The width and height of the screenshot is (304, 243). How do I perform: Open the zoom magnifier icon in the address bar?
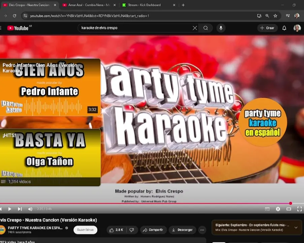click(267, 16)
